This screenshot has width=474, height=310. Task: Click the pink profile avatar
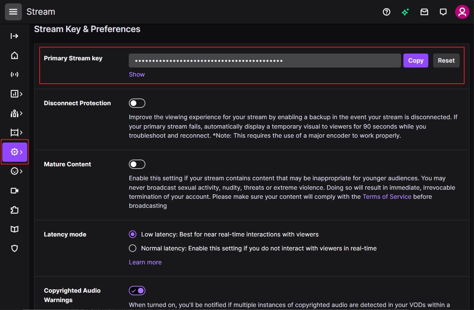click(x=462, y=12)
